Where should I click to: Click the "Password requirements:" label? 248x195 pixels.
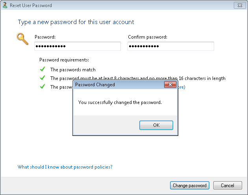pyautogui.click(x=64, y=60)
